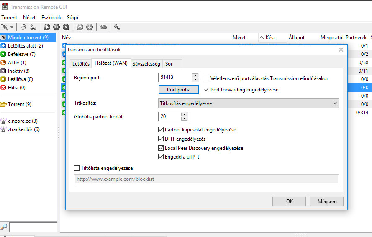The height and width of the screenshot is (237, 372).
Task: Switch to the Sávszélesség tab
Action: (x=146, y=63)
